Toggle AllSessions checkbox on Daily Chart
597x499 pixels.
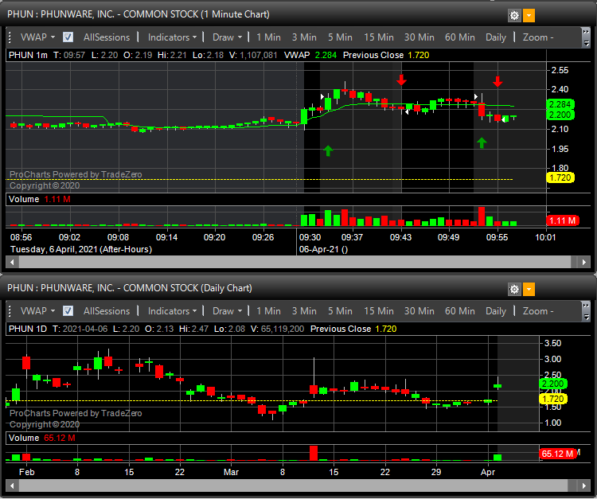tap(68, 311)
